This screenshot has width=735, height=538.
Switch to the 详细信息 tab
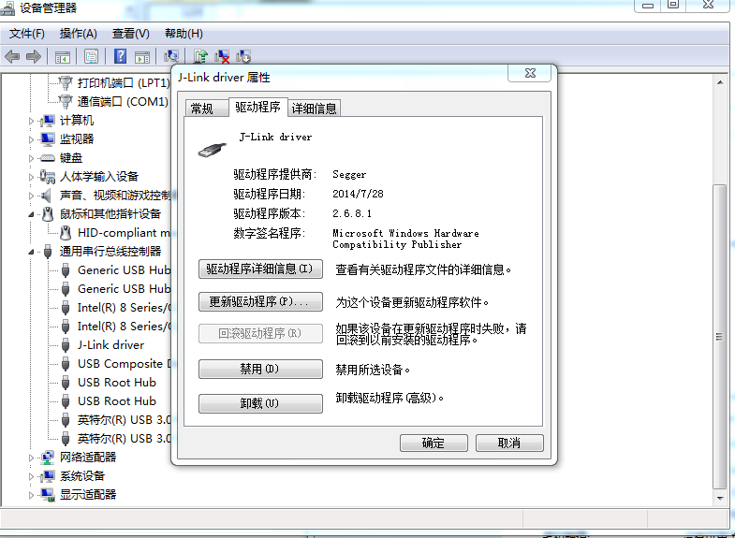click(314, 109)
